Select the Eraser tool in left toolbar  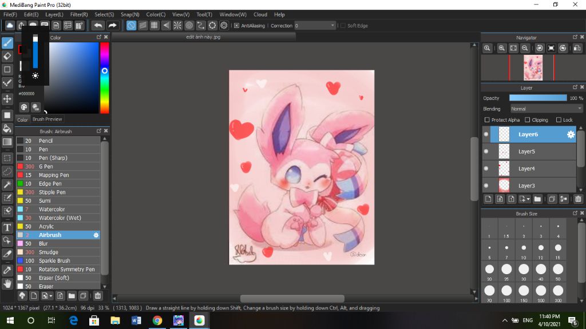[x=7, y=57]
